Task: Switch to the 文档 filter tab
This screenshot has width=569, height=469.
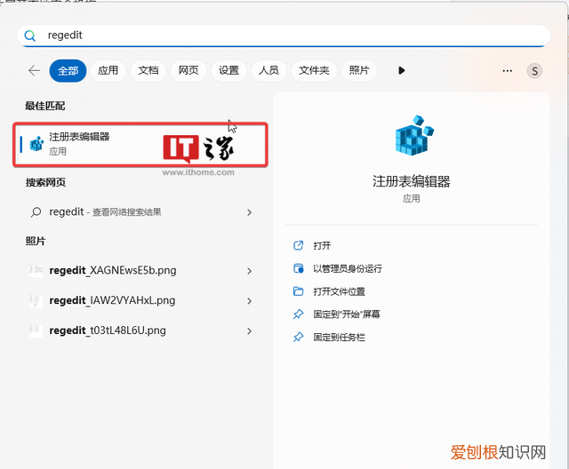Action: coord(148,70)
